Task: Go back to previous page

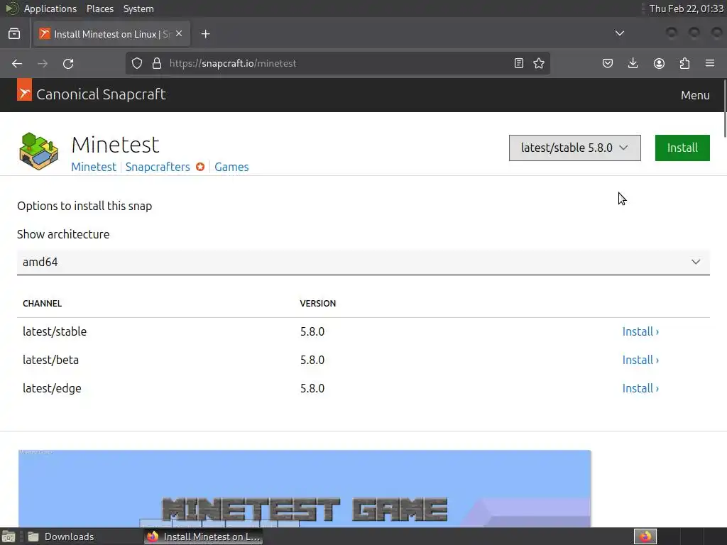Action: (x=17, y=63)
